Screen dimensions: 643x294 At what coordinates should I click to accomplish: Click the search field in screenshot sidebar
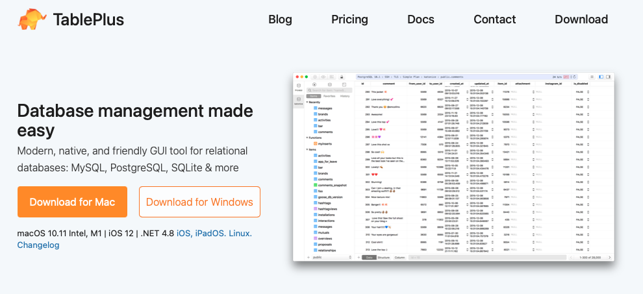[329, 90]
